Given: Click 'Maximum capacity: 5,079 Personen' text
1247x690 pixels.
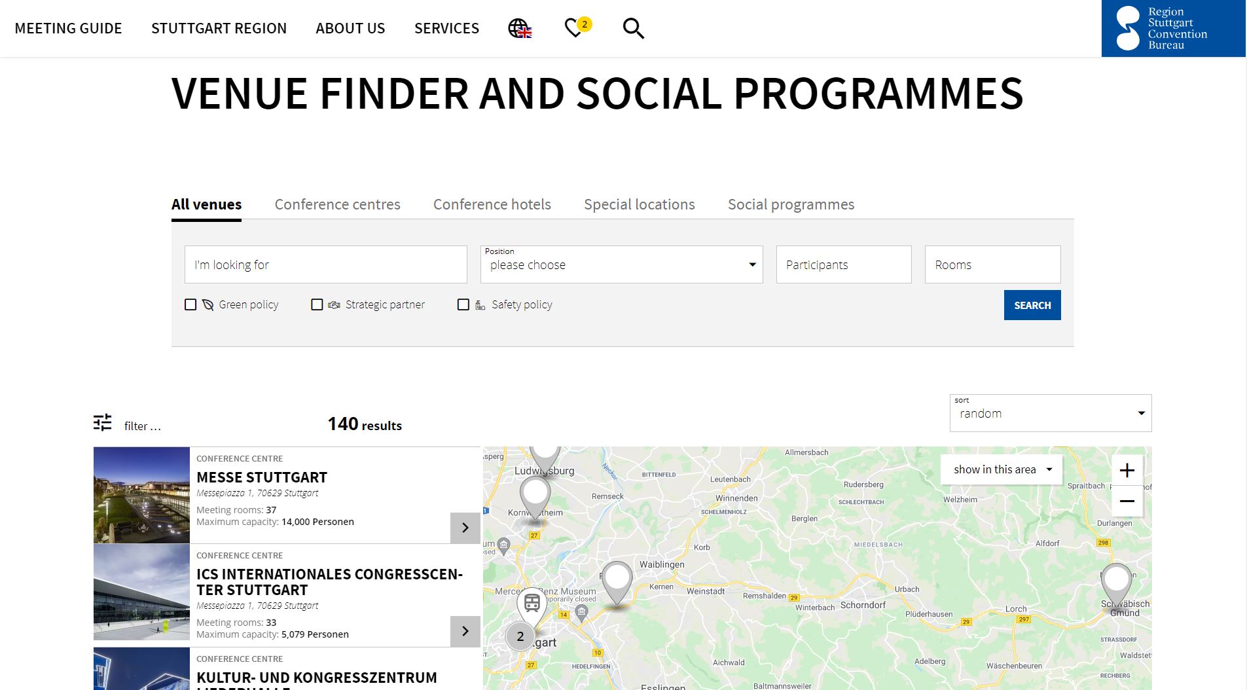Looking at the screenshot, I should (272, 634).
